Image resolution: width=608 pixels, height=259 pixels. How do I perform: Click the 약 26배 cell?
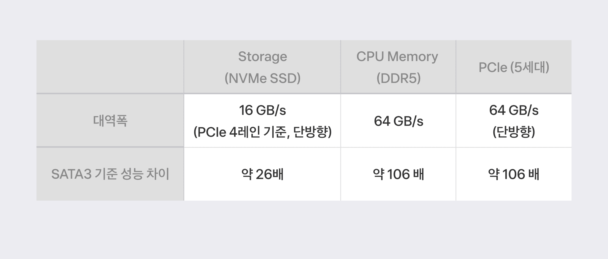tap(262, 174)
